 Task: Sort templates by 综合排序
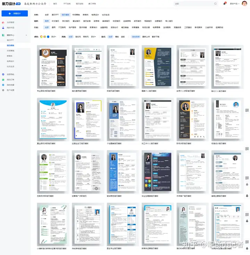[x=136, y=37]
